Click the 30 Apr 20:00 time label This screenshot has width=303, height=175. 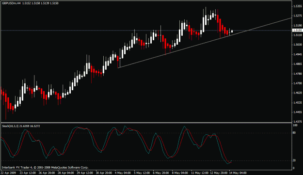click(x=104, y=173)
